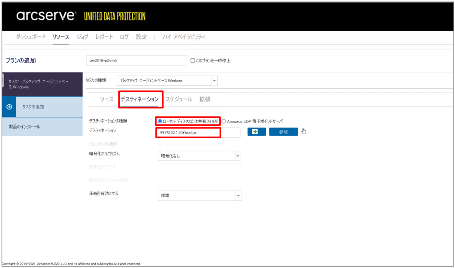
Task: Click the plan name field win2016-p2v-bk
Action: pos(136,61)
